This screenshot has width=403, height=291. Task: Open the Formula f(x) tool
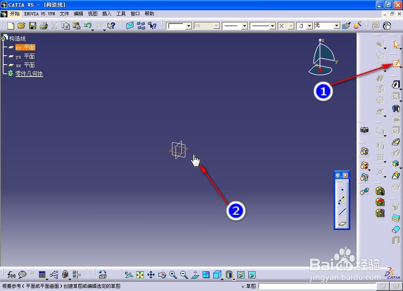[x=11, y=275]
